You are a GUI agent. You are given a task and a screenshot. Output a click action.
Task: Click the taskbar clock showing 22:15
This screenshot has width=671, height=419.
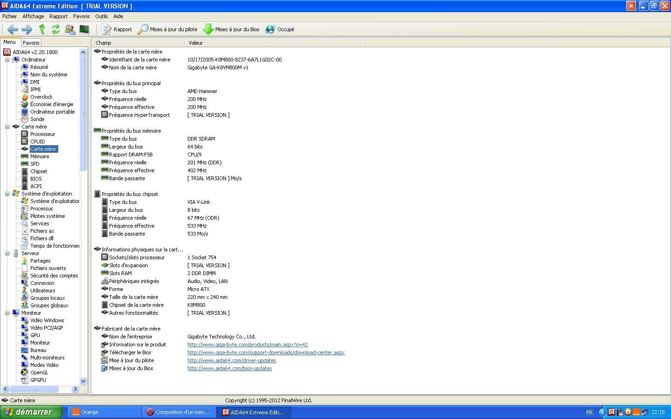coord(658,412)
